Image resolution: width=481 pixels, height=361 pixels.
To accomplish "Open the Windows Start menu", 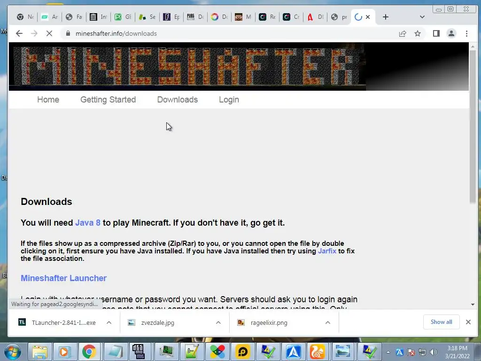I will (x=13, y=352).
